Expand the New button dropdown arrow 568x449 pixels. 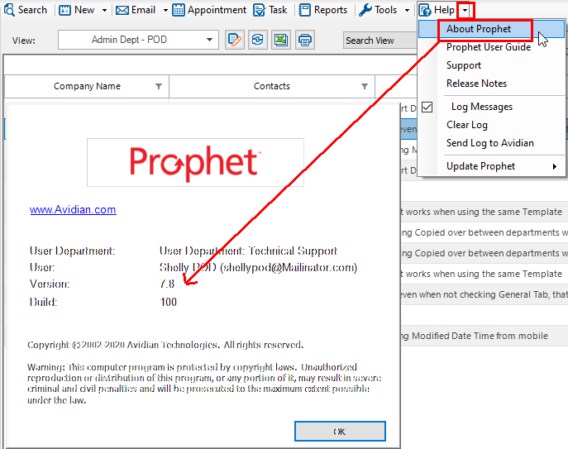tap(104, 11)
